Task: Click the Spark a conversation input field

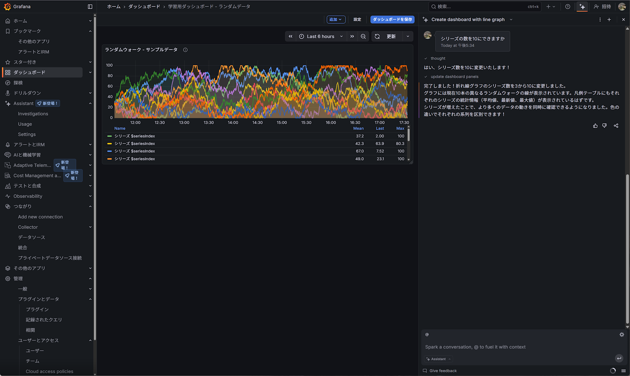Action: coord(504,347)
